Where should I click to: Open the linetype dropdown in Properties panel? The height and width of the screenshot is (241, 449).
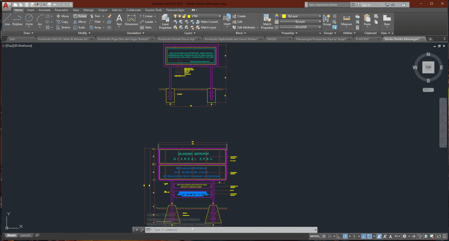(320, 21)
